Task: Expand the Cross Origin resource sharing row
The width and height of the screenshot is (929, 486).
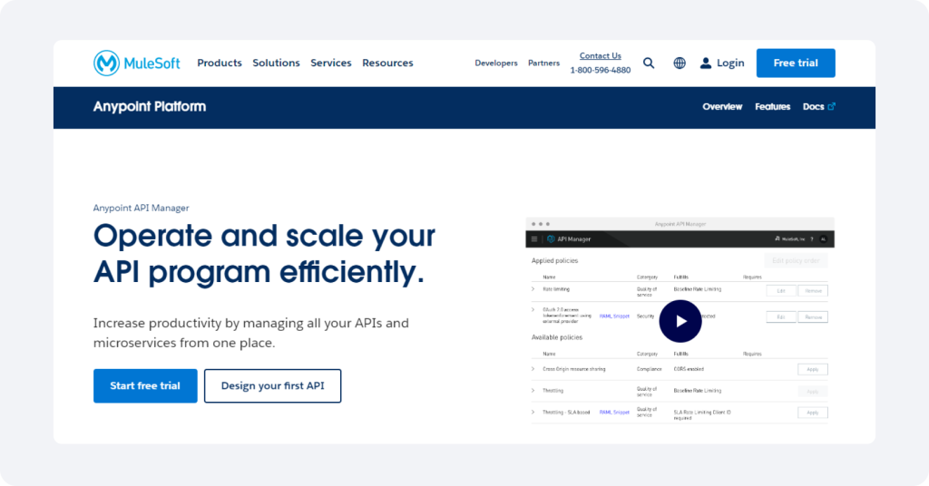Action: click(533, 369)
